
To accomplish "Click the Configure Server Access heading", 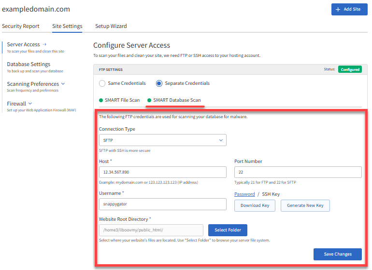I will pyautogui.click(x=132, y=45).
